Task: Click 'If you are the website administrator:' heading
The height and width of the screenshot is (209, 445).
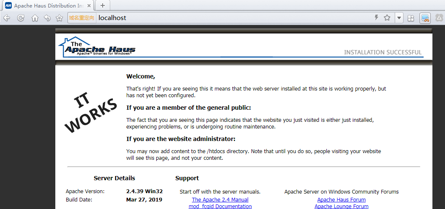Action: 181,139
